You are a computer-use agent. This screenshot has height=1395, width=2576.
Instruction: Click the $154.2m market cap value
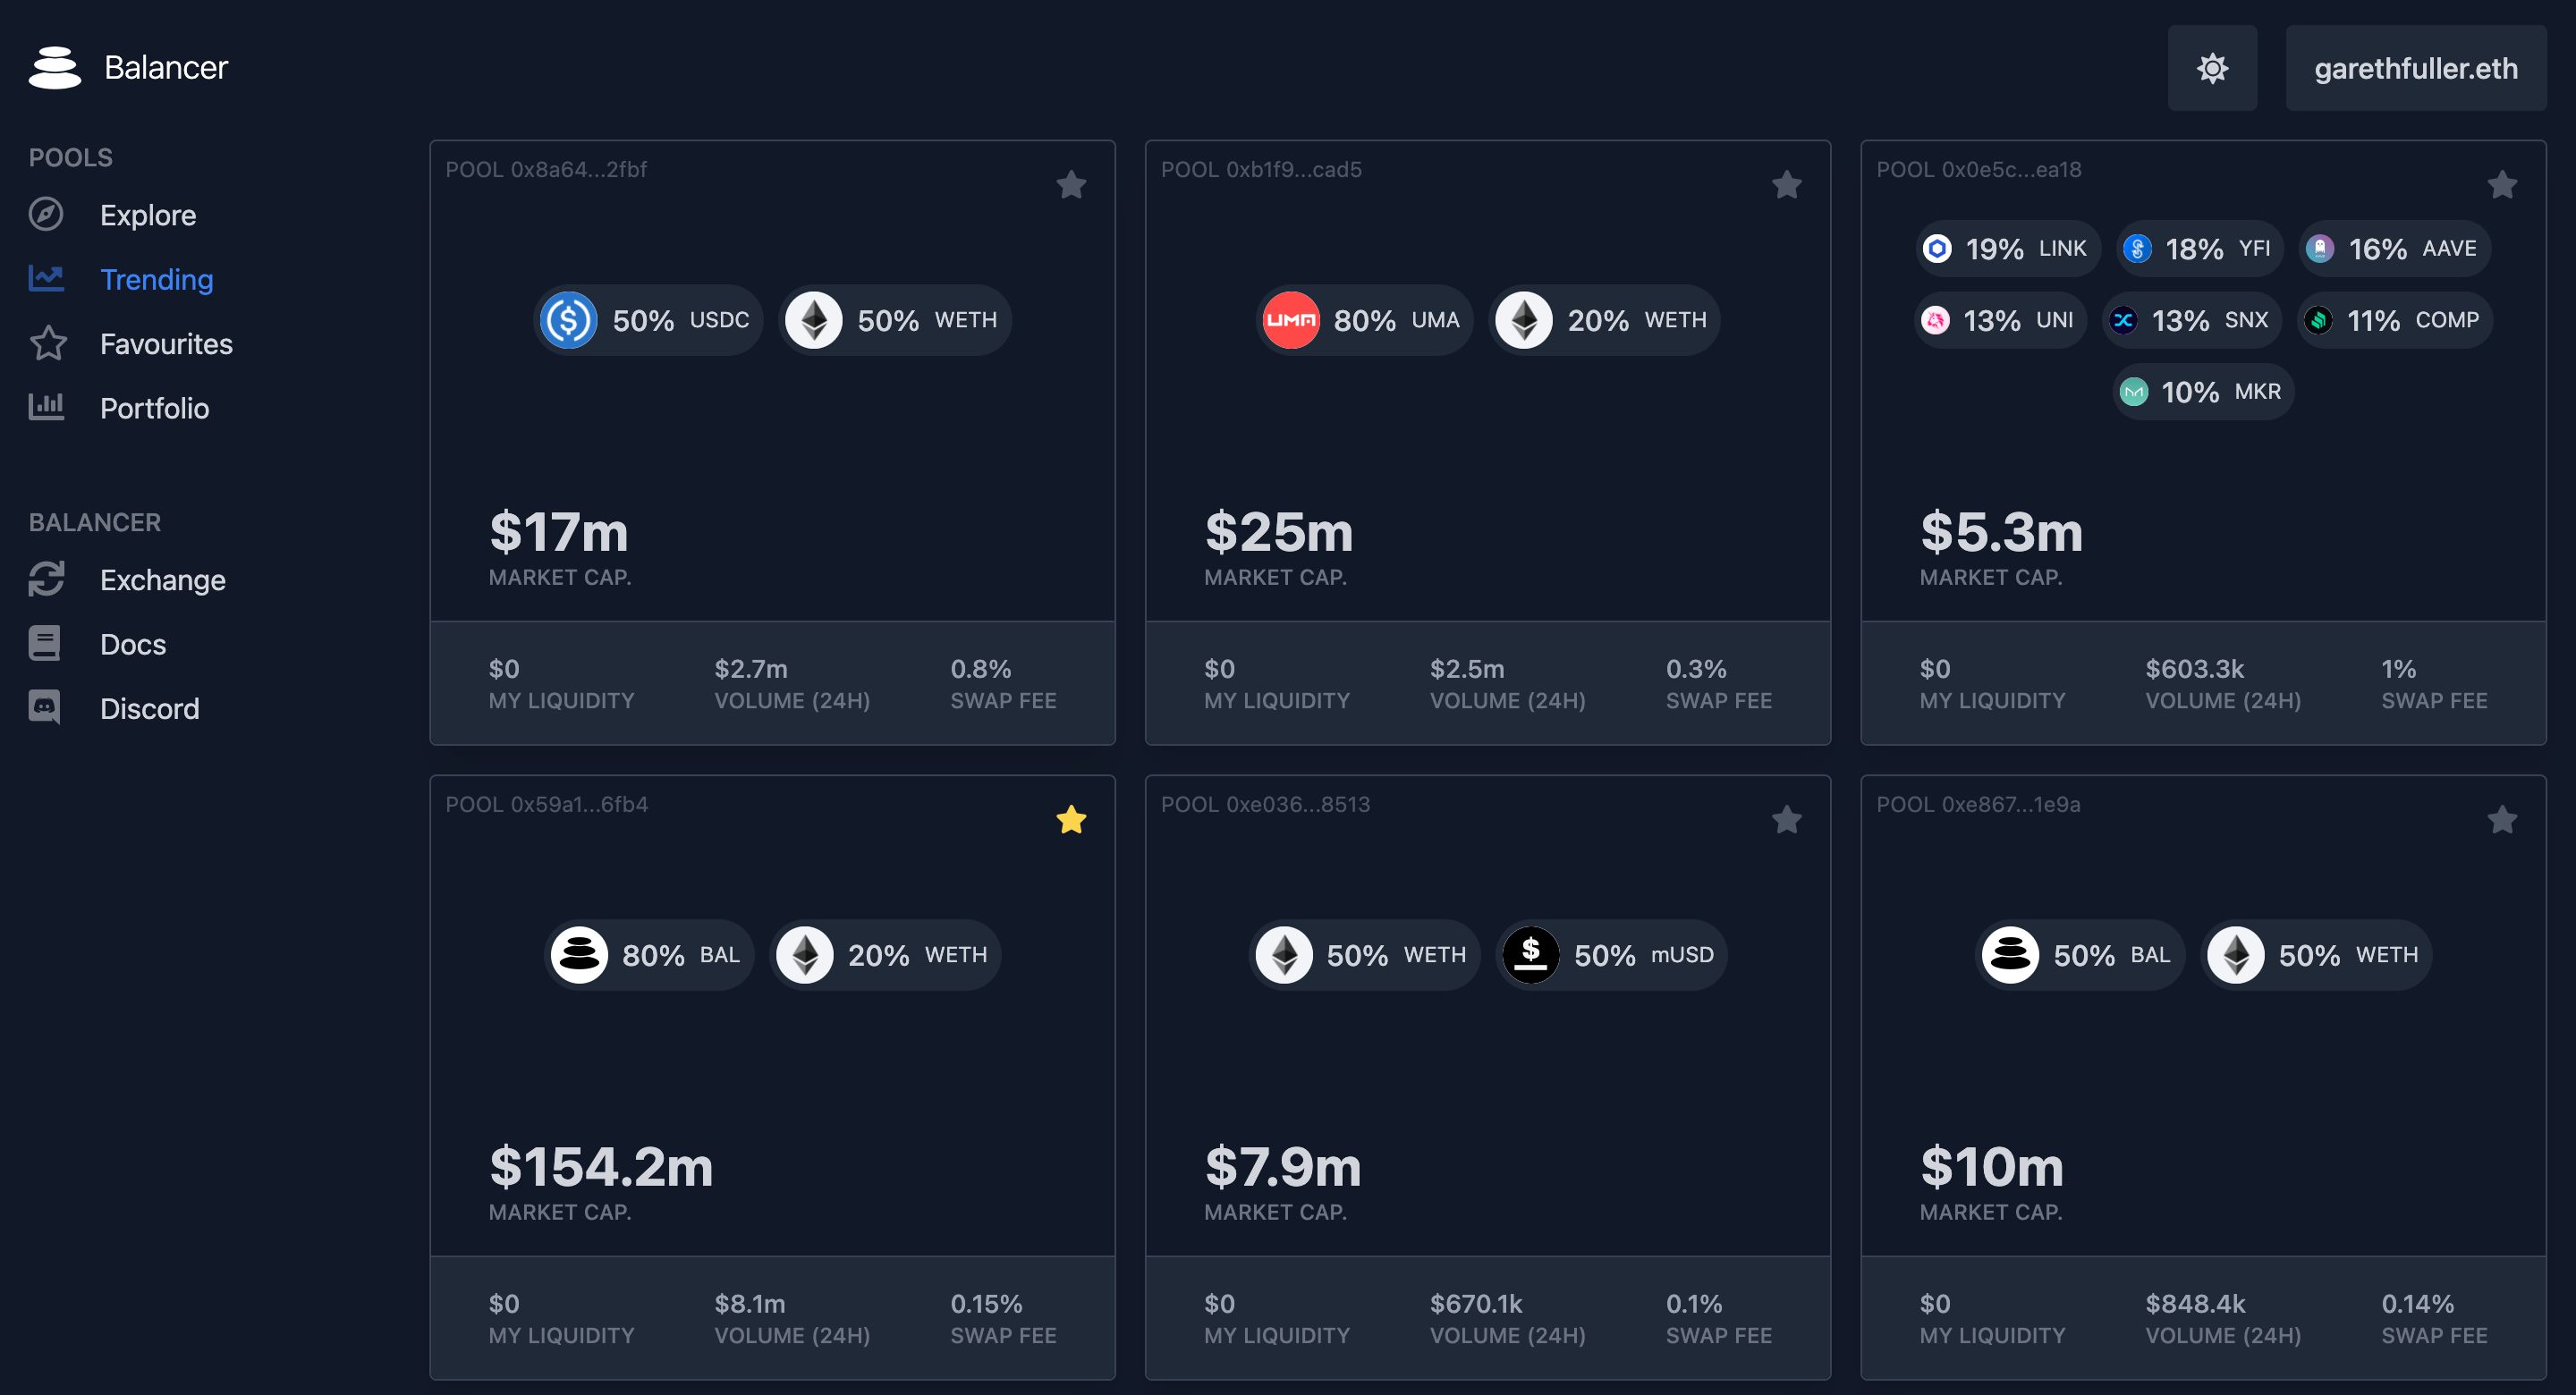(x=601, y=1167)
